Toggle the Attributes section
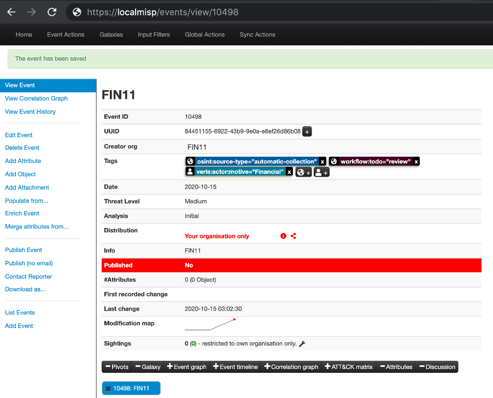The width and height of the screenshot is (493, 398). coord(396,367)
